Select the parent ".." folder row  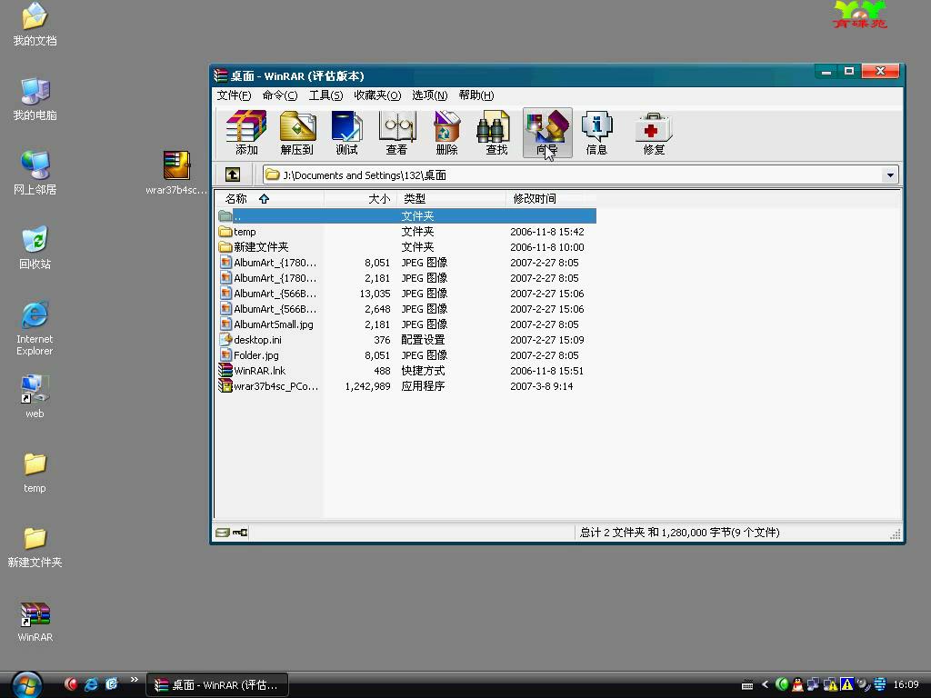pyautogui.click(x=406, y=216)
